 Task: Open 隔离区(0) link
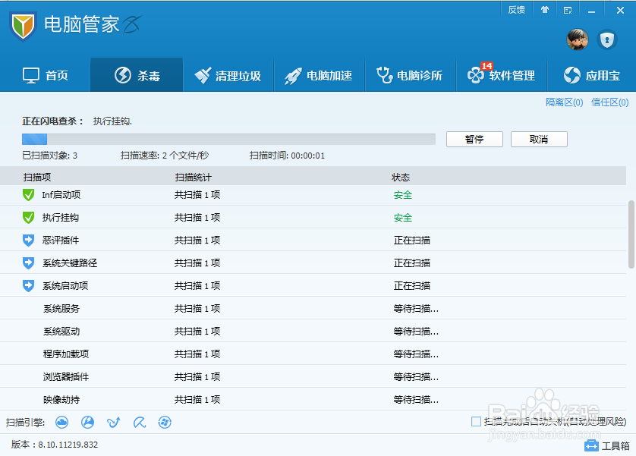[x=564, y=102]
